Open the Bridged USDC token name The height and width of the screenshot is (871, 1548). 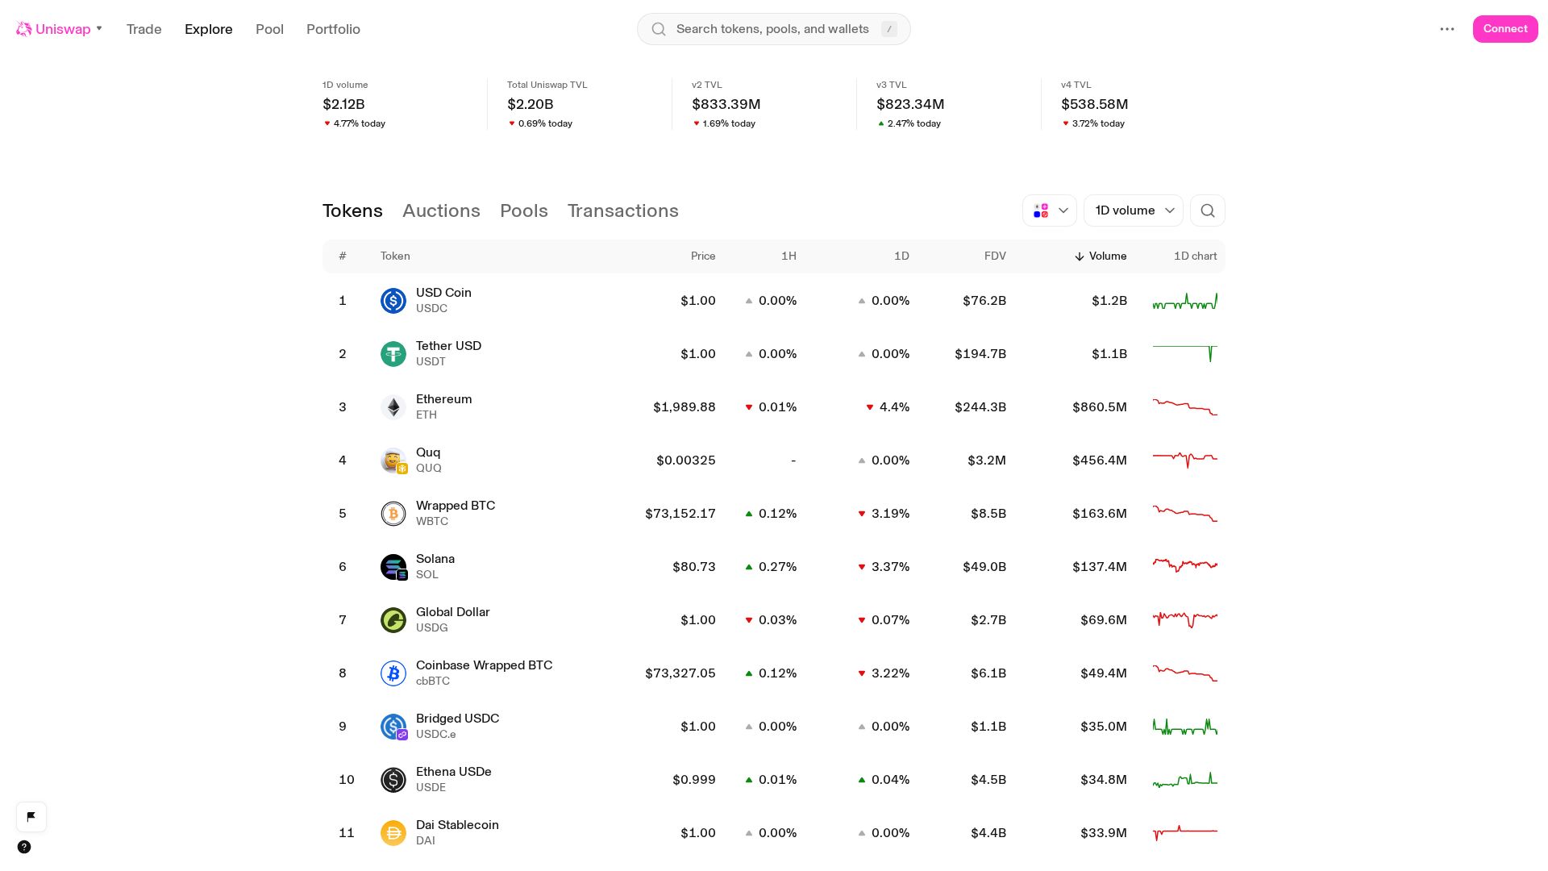[457, 719]
